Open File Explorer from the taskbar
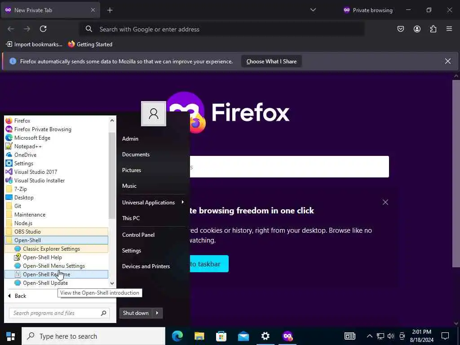460x345 pixels. (x=199, y=336)
